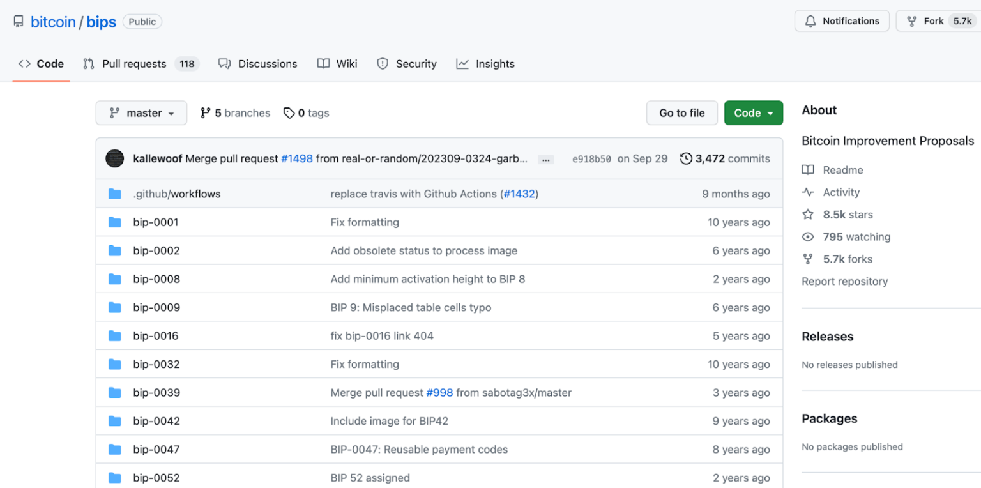
Task: Click the pulse icon beside Activity
Action: pyautogui.click(x=808, y=192)
